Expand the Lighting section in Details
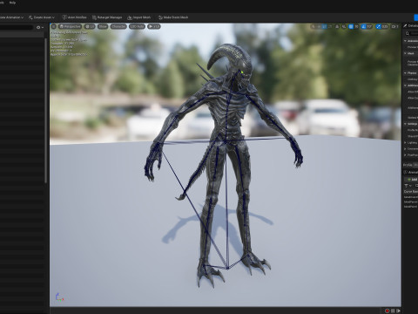Viewport: 418px width, 314px height. point(406,143)
